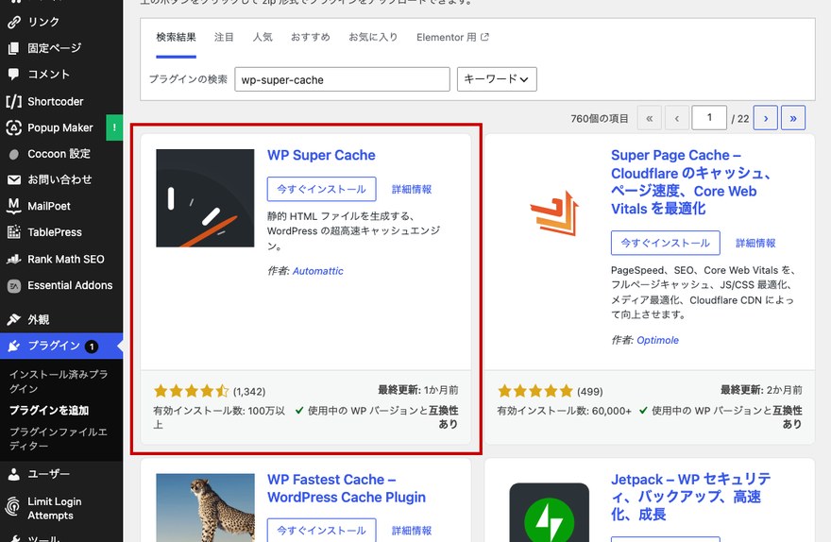Click the WP Fastest Cache cheetah thumbnail
This screenshot has height=542, width=831.
[x=205, y=508]
